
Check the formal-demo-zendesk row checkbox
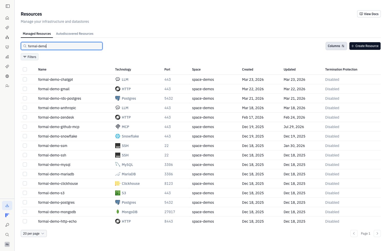(x=25, y=117)
